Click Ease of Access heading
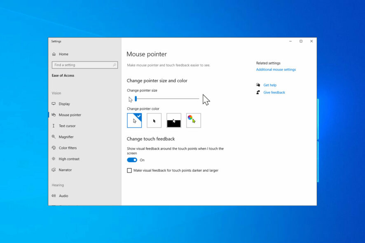Screen dimensions: 365x243 pos(63,75)
